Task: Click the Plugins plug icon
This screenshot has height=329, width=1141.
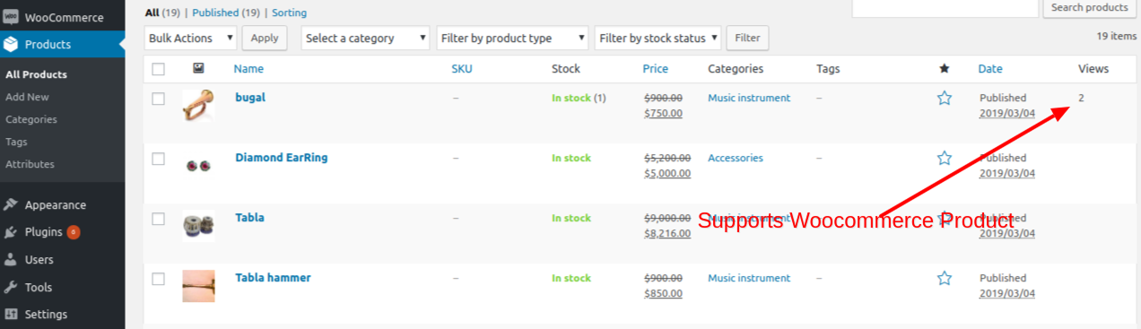Action: (11, 232)
